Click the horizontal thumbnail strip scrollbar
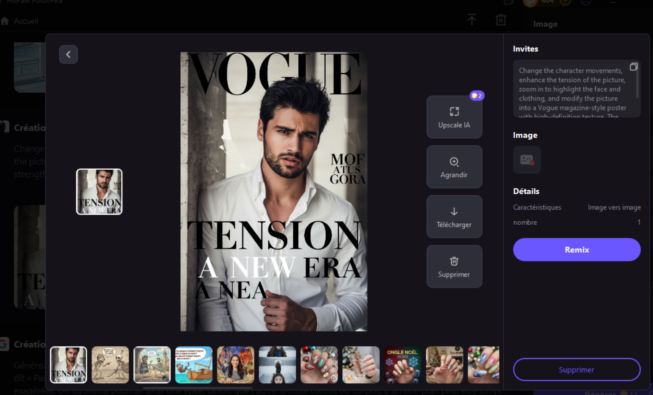653x395 pixels. coord(198,388)
